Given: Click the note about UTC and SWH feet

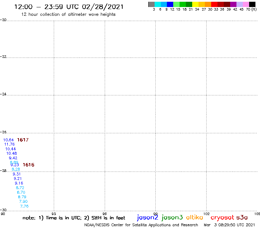Looking at the screenshot, I should click(74, 218).
